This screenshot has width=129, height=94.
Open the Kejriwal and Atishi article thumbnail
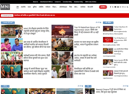click(x=12, y=45)
